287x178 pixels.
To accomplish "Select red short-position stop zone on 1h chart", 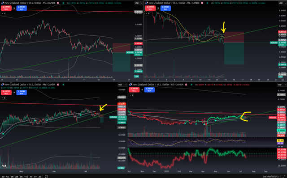I will click(x=234, y=38).
